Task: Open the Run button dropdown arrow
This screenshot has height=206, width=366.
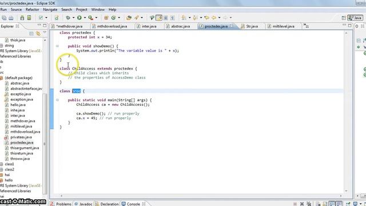Action: pos(85,18)
